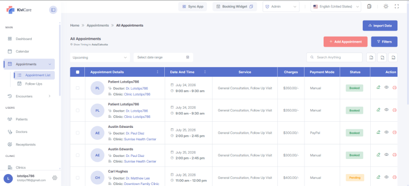Screen dimensions: 409x186
Task: View Carl Hughes' appointment via eye icon
Action: coord(386,177)
